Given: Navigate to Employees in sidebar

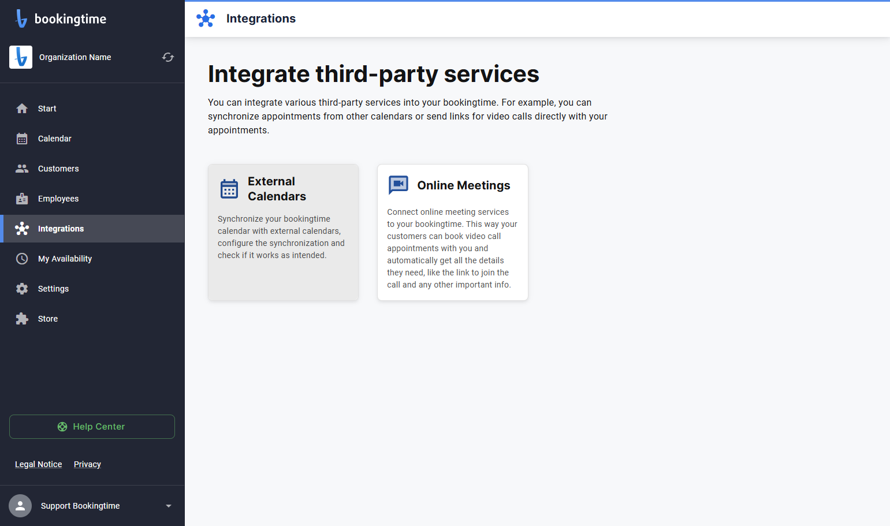Looking at the screenshot, I should pos(92,199).
